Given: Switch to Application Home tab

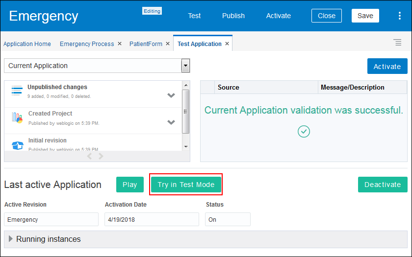Looking at the screenshot, I should (x=27, y=44).
